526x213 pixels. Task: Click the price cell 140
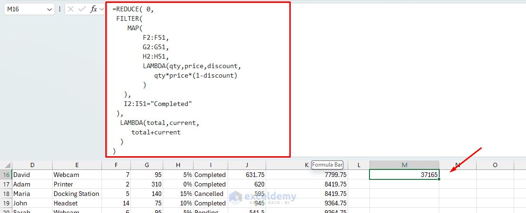pyautogui.click(x=147, y=194)
